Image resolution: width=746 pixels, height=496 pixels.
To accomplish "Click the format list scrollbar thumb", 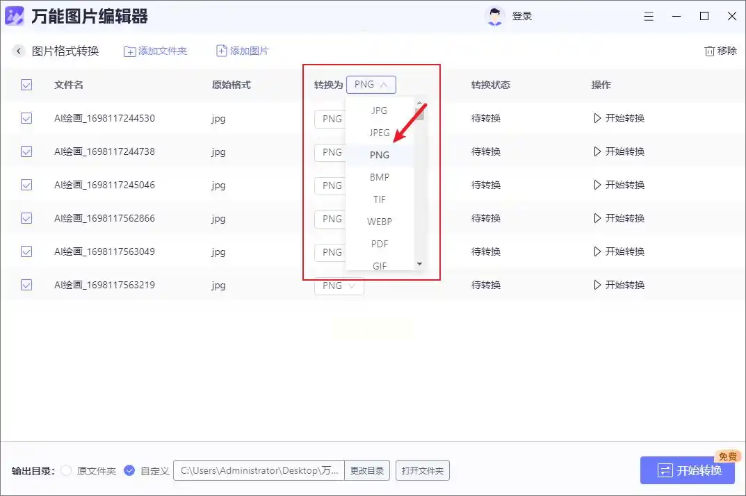I will pos(419,114).
